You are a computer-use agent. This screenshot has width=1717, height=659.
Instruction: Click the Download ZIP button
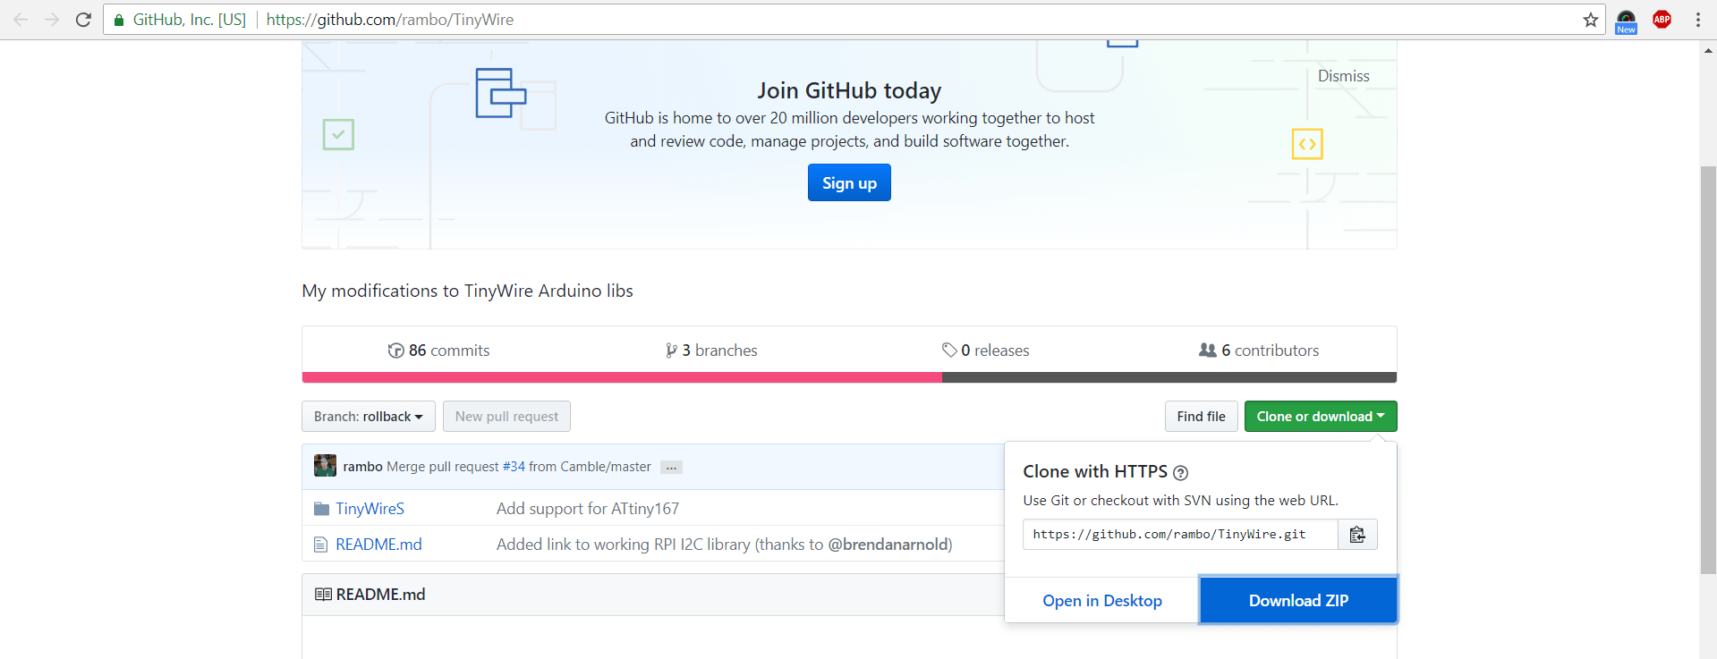(1298, 601)
